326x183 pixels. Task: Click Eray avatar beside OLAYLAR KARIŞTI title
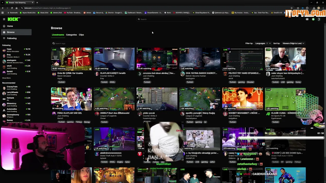click(x=97, y=74)
